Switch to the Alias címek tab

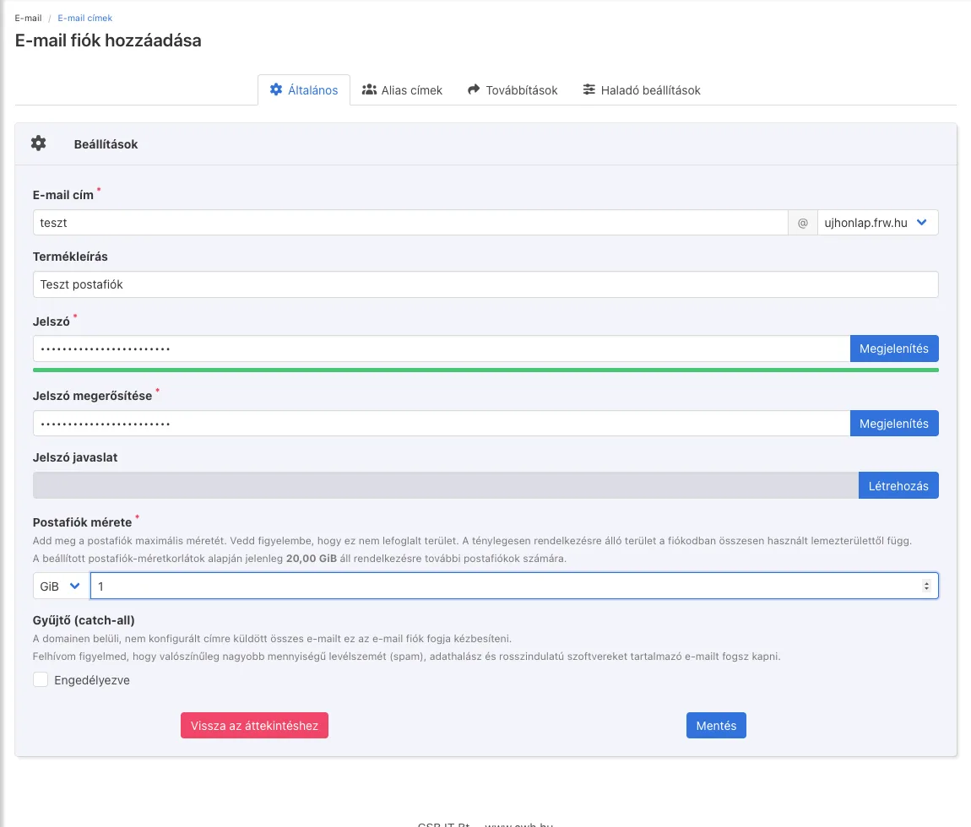pyautogui.click(x=403, y=90)
